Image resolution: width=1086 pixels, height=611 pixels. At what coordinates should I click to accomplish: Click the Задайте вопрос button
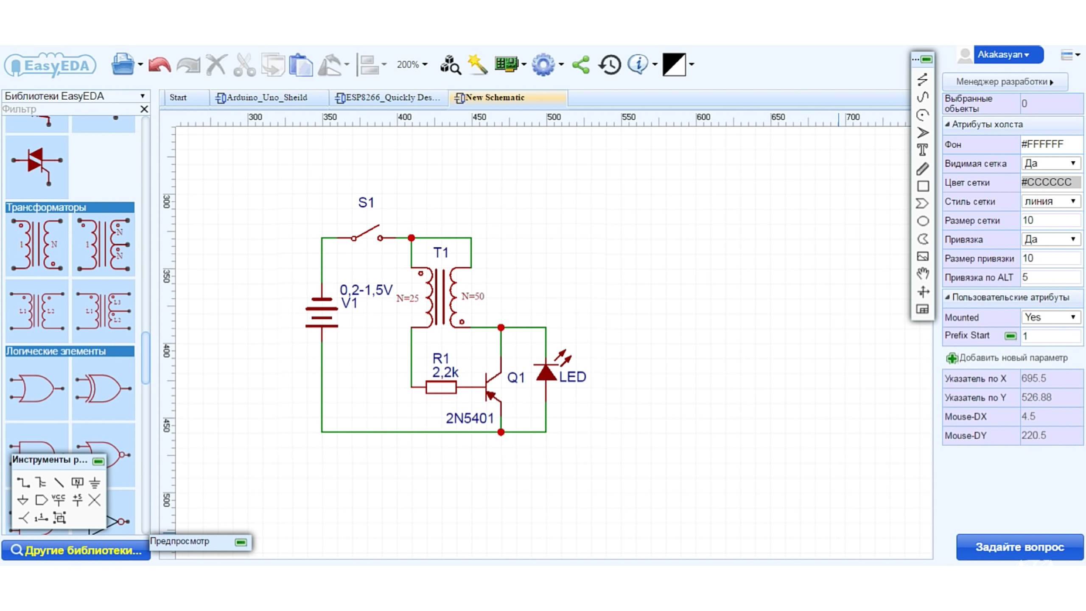1019,547
